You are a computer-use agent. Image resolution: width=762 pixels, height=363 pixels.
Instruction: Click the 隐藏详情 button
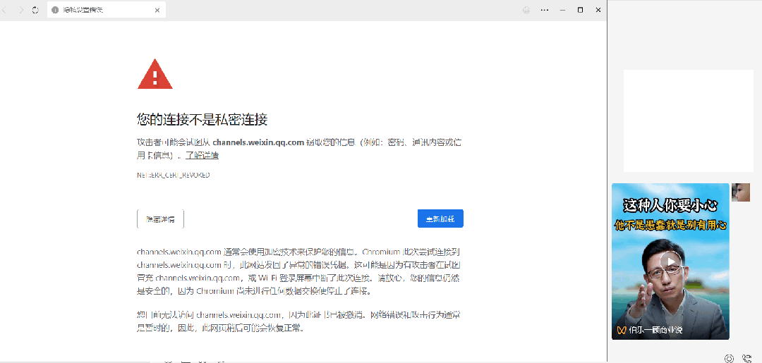point(160,219)
